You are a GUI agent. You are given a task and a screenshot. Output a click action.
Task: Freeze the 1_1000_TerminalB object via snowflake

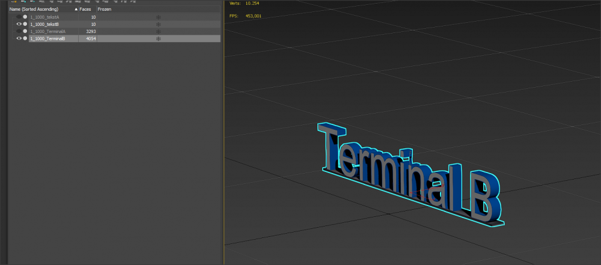159,38
